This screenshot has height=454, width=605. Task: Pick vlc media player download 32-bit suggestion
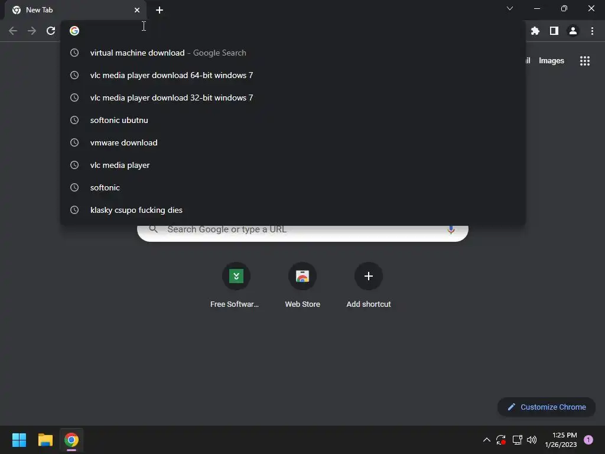[293, 98]
